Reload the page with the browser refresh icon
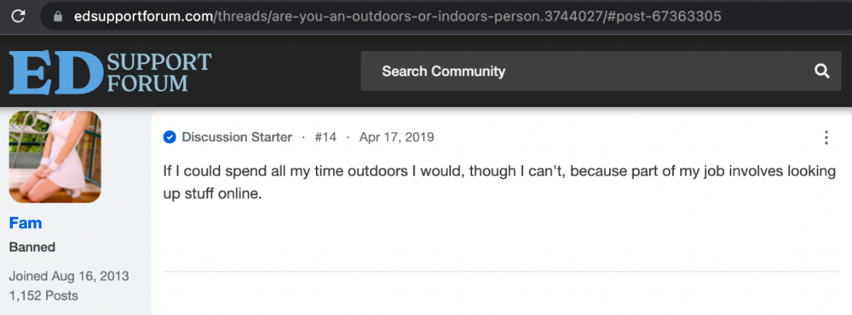The width and height of the screenshot is (852, 315). [18, 16]
